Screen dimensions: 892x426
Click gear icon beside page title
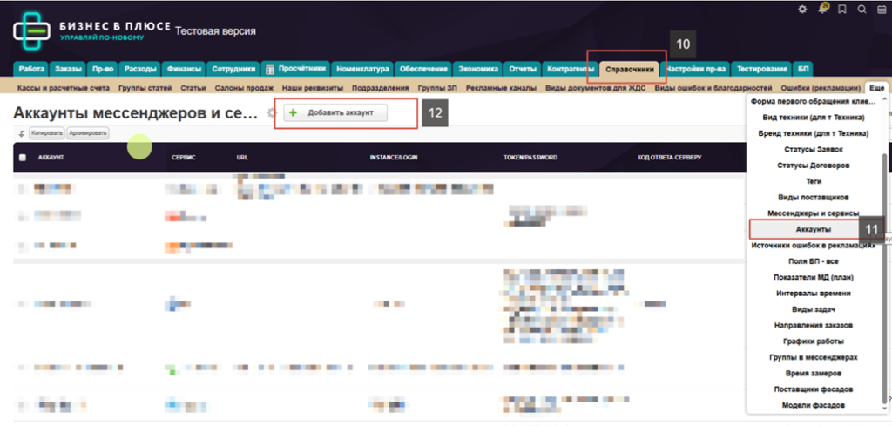[x=271, y=114]
